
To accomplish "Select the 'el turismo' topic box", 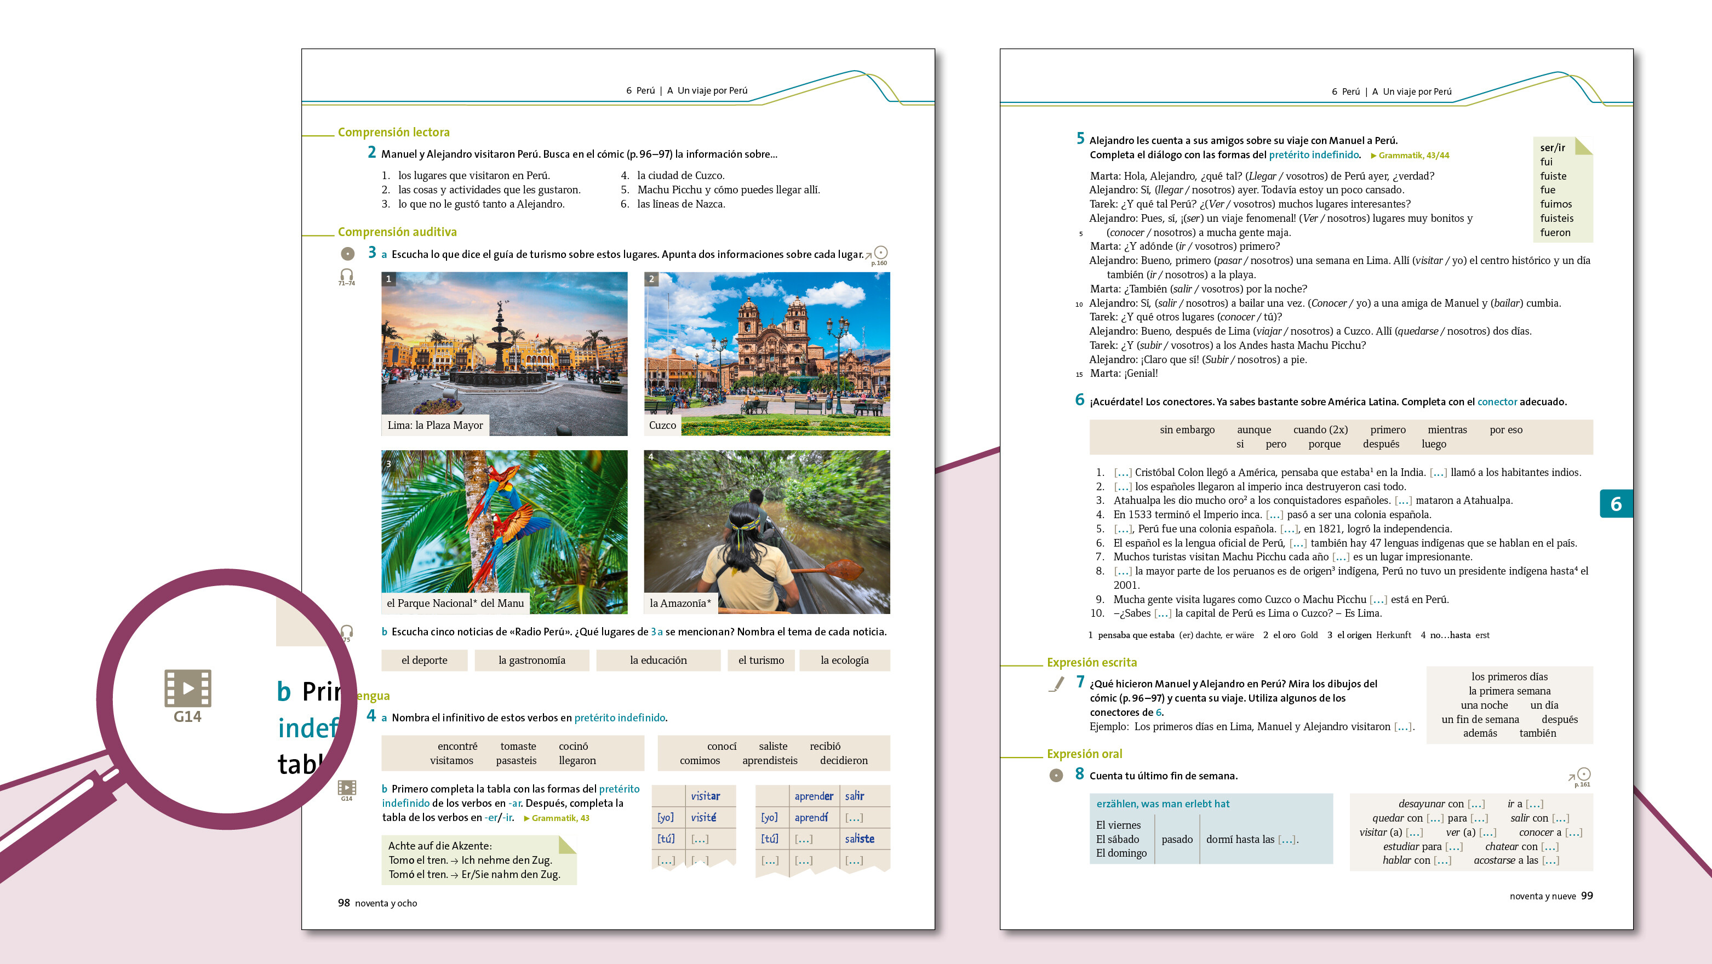I will [x=760, y=659].
